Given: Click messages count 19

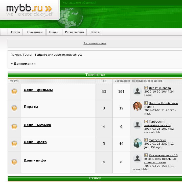Looking at the screenshot, I should [x=121, y=108].
